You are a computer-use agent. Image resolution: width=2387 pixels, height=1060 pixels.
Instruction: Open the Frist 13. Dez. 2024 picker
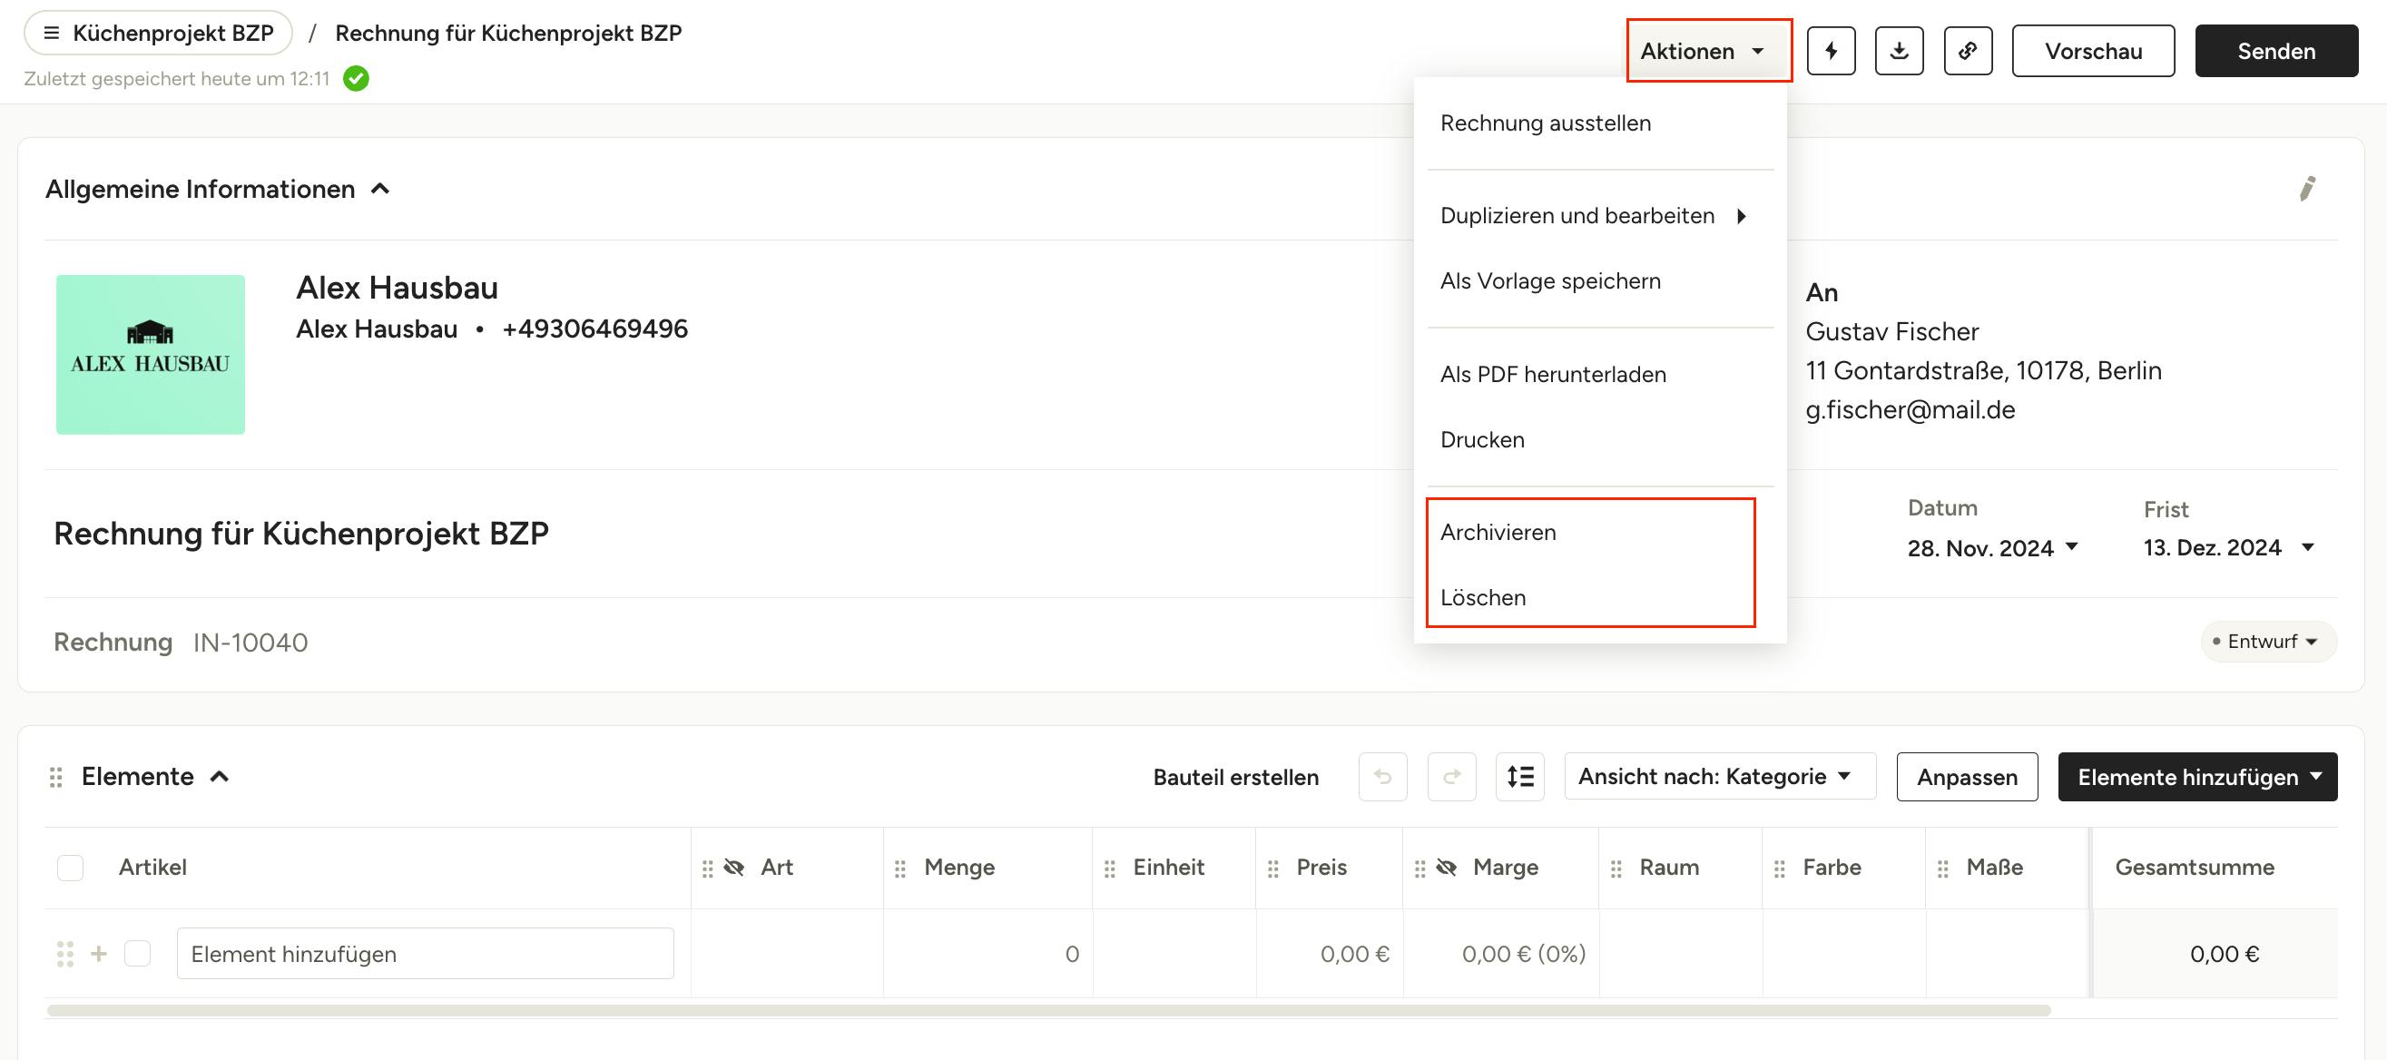[x=2228, y=547]
